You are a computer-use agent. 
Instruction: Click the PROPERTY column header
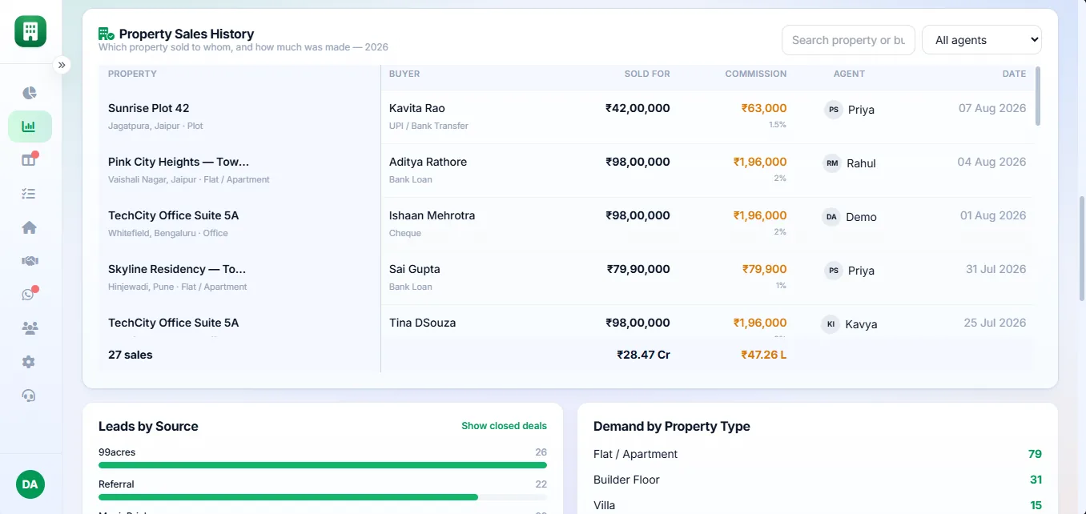[132, 74]
